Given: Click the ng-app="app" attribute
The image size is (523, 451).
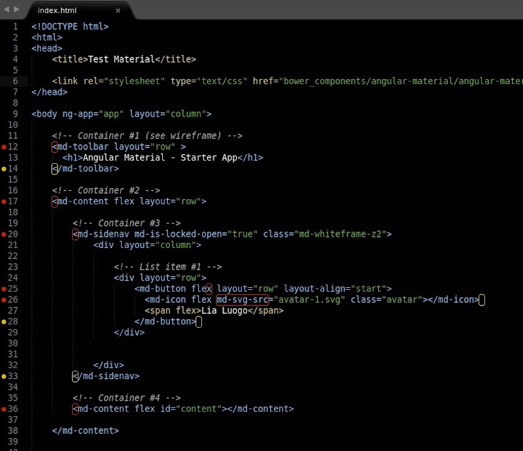Looking at the screenshot, I should tap(93, 114).
